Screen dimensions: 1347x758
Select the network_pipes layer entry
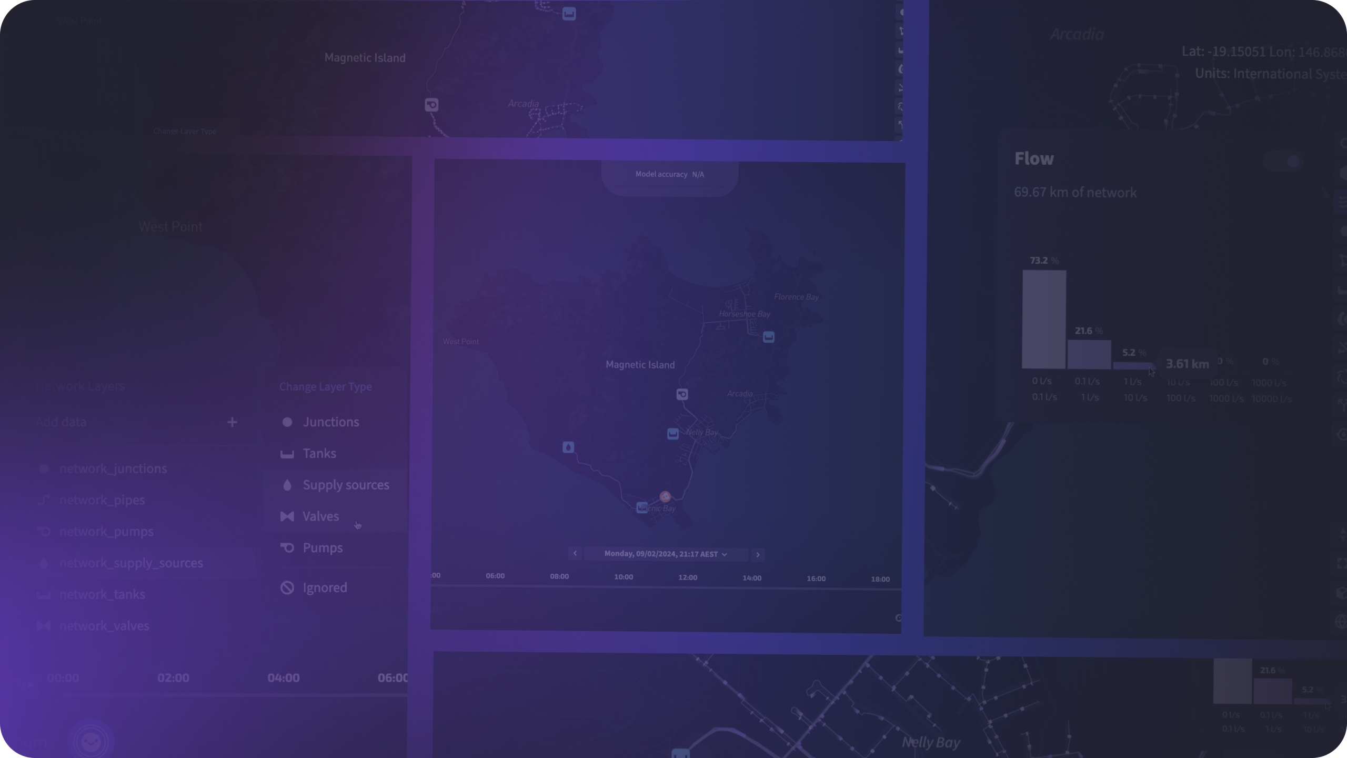point(102,500)
